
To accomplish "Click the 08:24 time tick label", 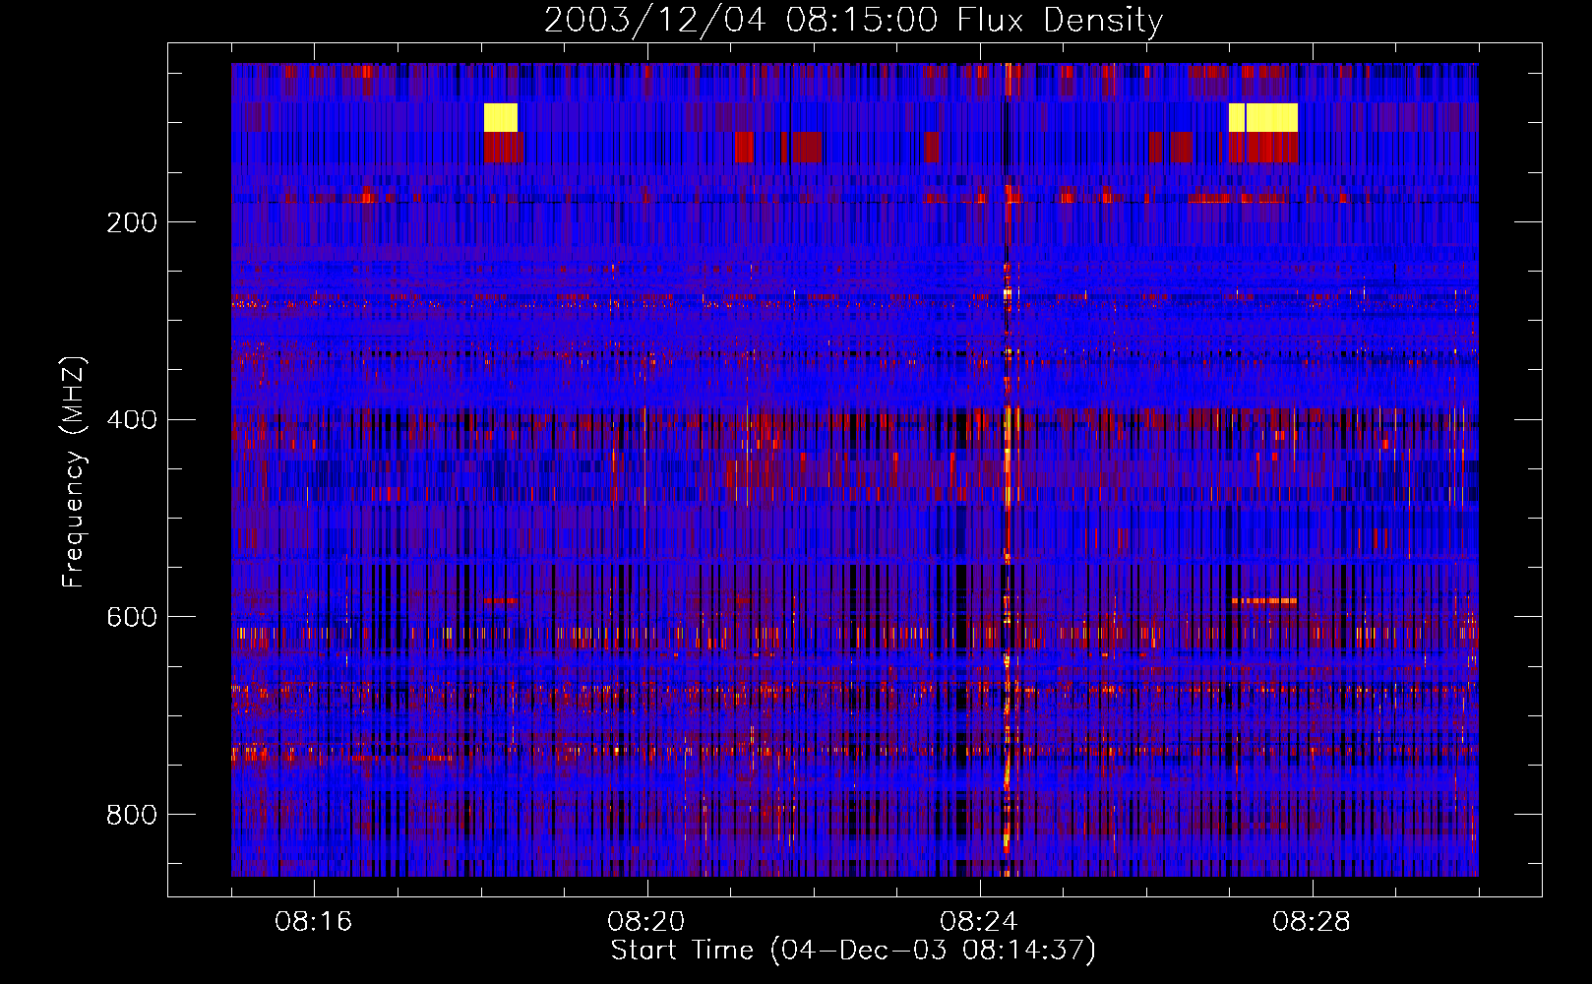I will pos(978,922).
